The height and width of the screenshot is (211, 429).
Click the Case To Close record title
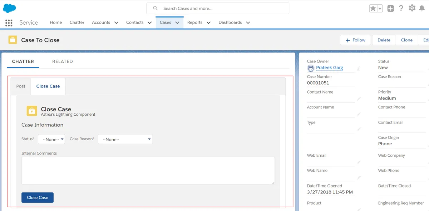pyautogui.click(x=40, y=40)
